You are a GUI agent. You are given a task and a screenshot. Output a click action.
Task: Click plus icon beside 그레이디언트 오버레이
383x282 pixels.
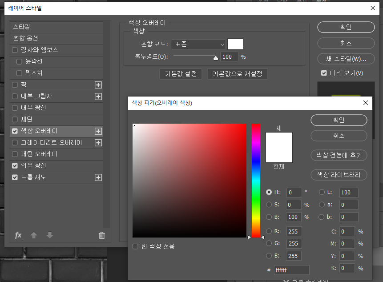coord(98,143)
